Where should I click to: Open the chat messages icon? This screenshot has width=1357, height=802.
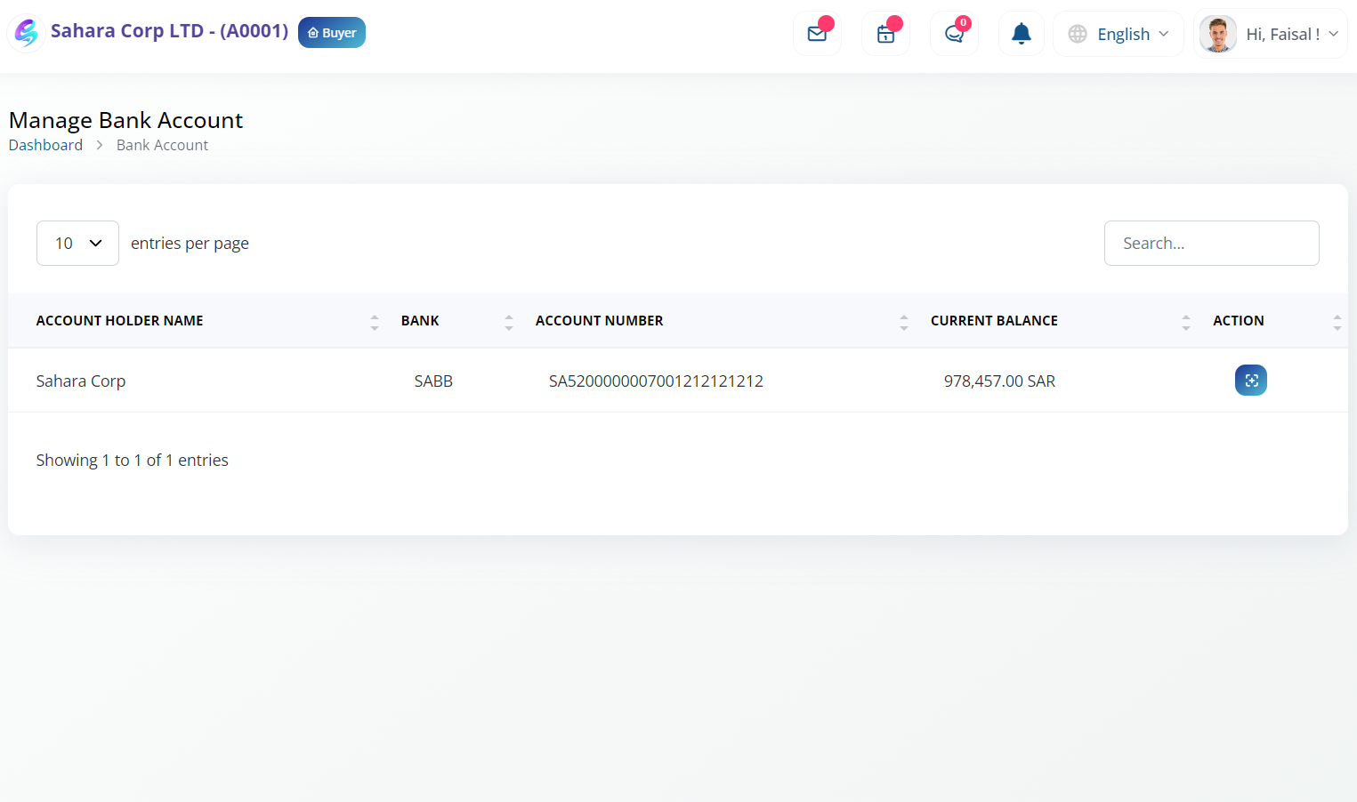[954, 34]
